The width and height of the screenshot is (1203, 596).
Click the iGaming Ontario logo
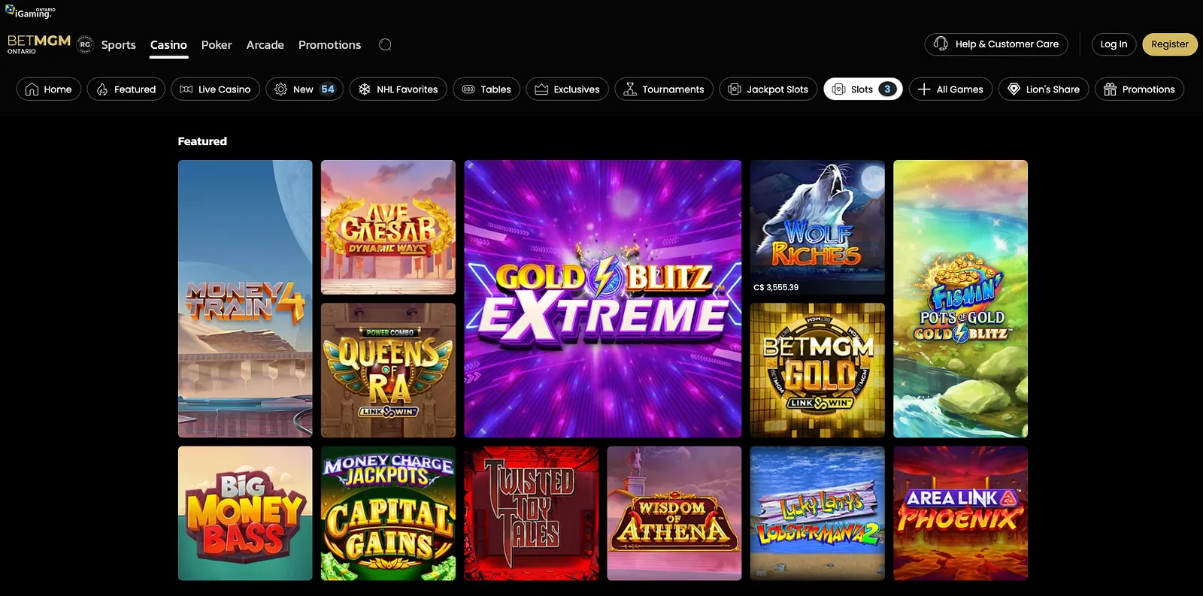point(30,12)
